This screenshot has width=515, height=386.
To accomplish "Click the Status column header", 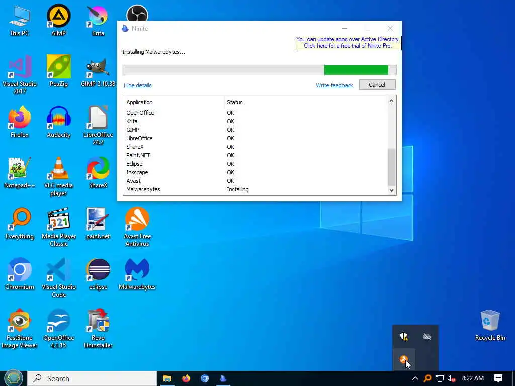I will 305,102.
